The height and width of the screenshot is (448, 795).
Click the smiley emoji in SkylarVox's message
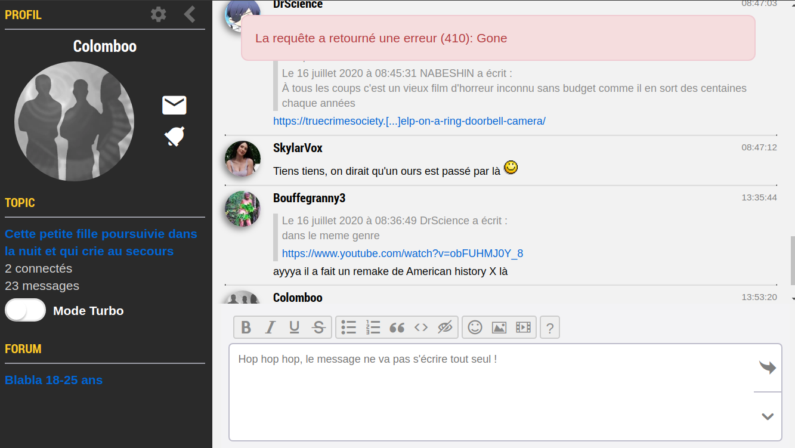511,168
